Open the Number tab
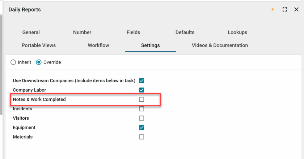The height and width of the screenshot is (159, 304). 82,32
